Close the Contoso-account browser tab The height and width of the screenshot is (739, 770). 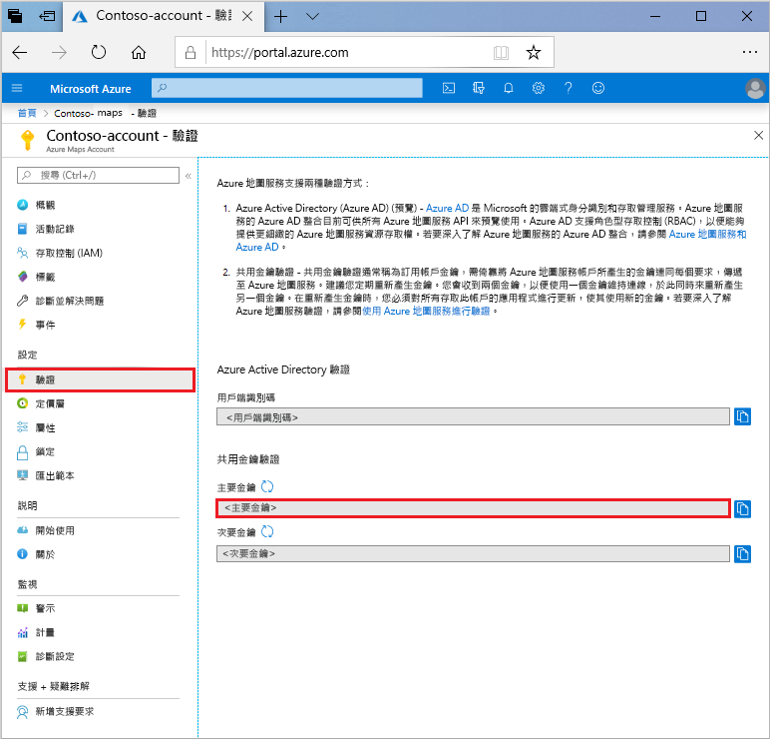[x=248, y=17]
